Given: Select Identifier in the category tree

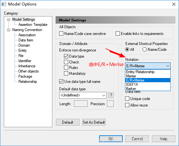Looking at the screenshot, I should point(25,61).
